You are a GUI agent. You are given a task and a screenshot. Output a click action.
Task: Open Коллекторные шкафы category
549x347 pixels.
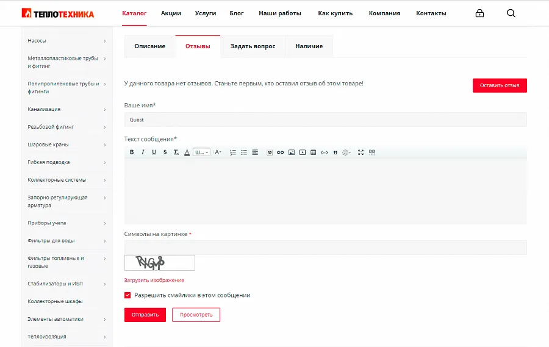(56, 301)
